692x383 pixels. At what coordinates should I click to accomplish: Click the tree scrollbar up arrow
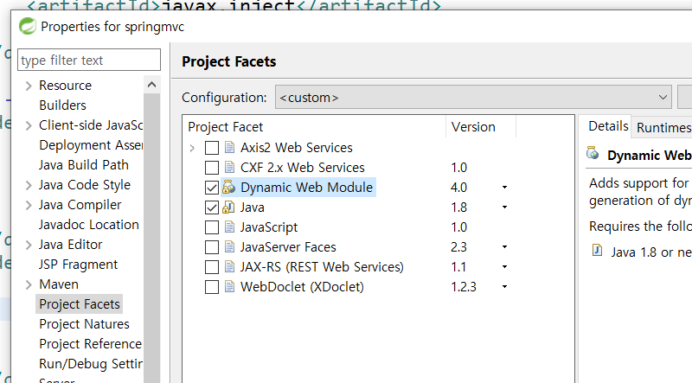click(x=152, y=84)
